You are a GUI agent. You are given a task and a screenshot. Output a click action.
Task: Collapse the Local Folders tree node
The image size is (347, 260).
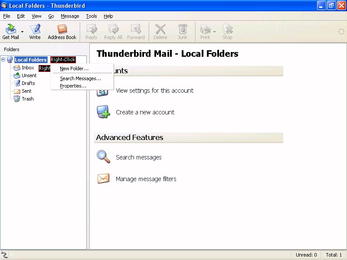coord(3,59)
